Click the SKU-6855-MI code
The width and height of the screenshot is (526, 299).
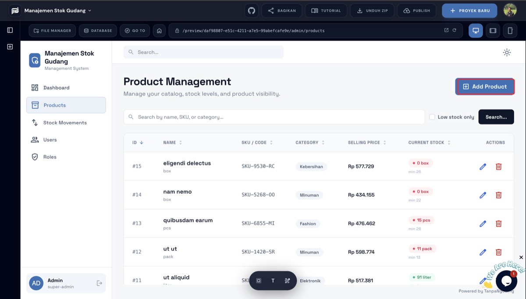[x=258, y=223]
